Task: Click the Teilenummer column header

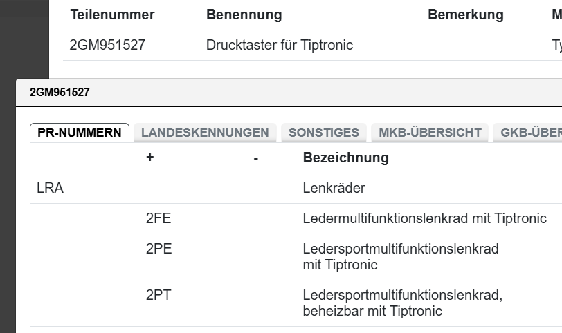Action: (112, 15)
